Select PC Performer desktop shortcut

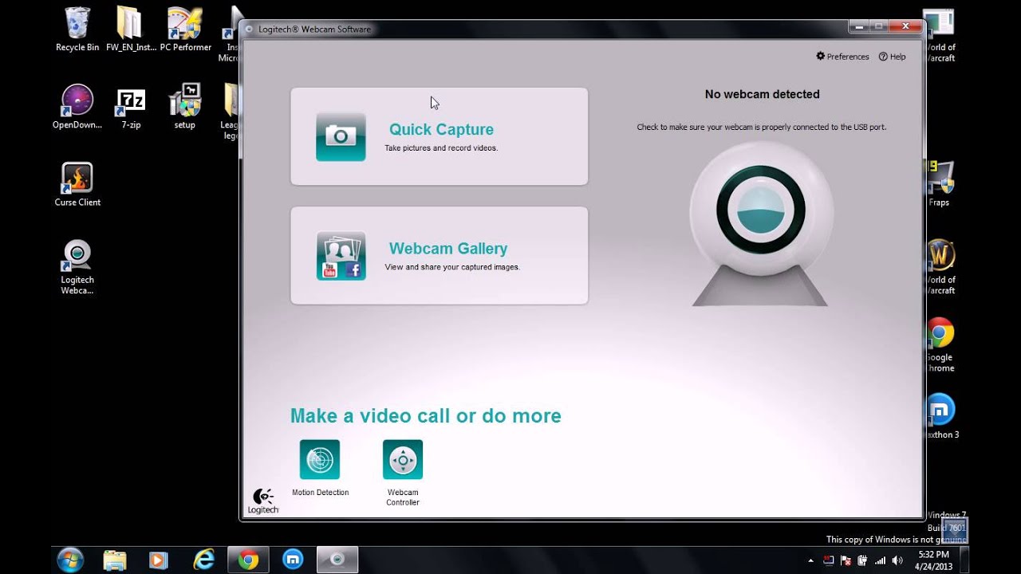185,29
